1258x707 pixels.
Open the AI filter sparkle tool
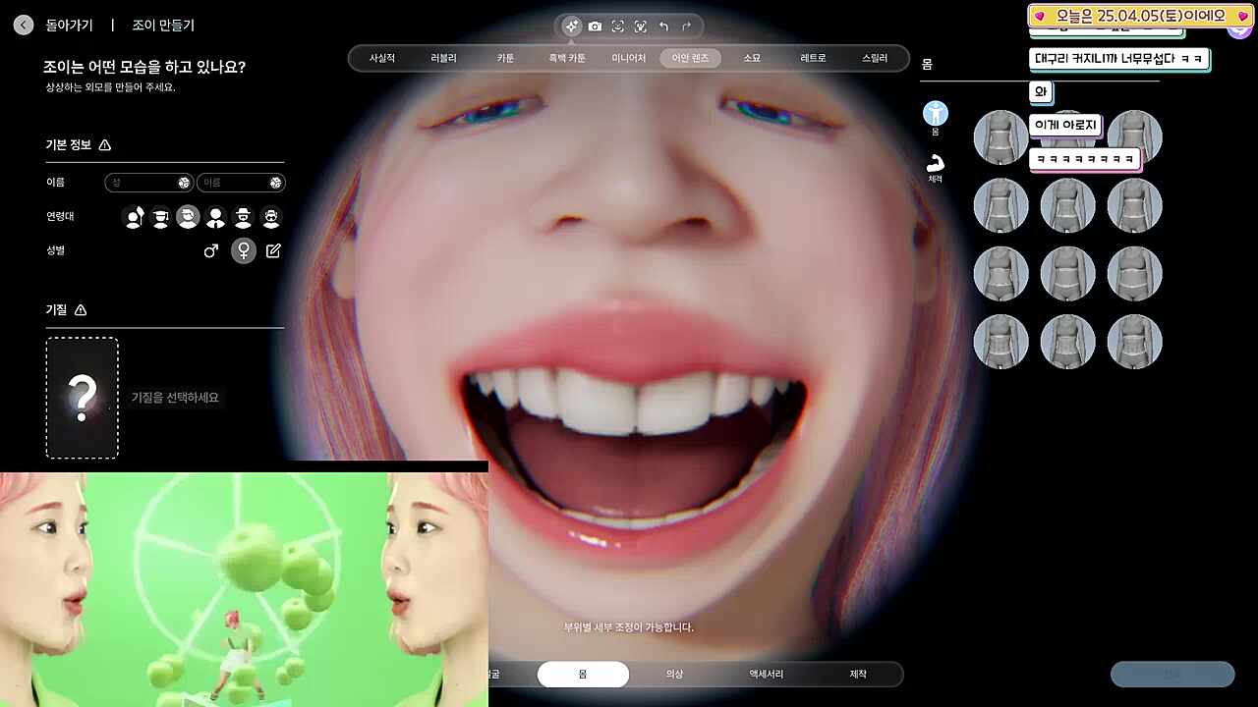pos(572,27)
